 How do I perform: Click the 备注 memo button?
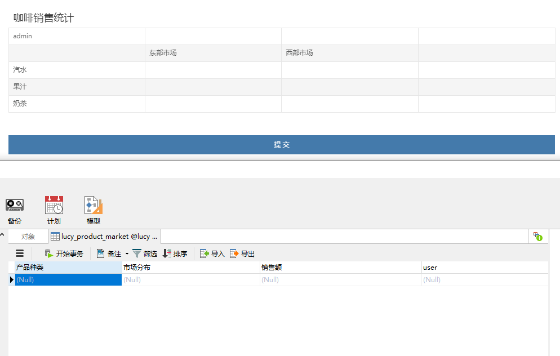109,254
